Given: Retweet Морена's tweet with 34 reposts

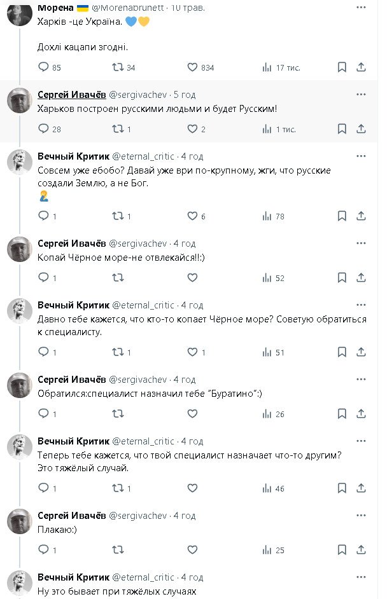Looking at the screenshot, I should (x=118, y=67).
